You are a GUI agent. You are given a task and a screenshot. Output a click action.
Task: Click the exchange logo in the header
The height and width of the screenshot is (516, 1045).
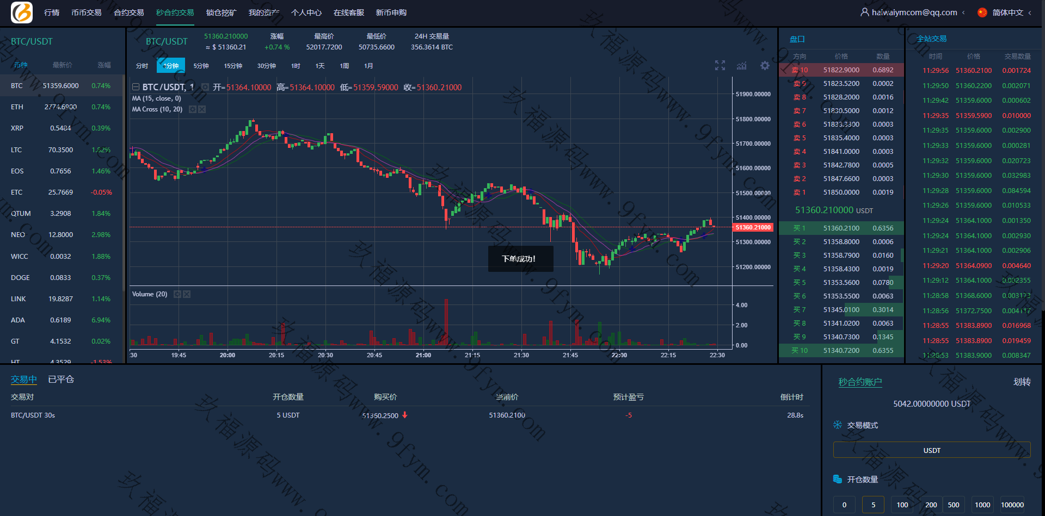tap(22, 13)
